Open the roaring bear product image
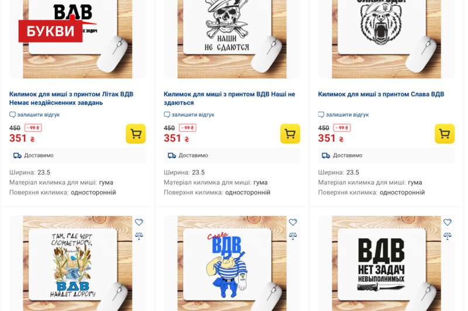Screen dimensions: 468x311 tap(386, 39)
